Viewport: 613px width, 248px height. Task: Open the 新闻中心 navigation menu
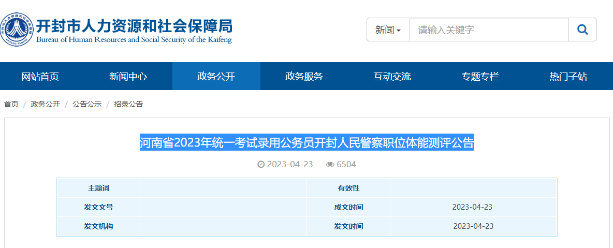(128, 77)
